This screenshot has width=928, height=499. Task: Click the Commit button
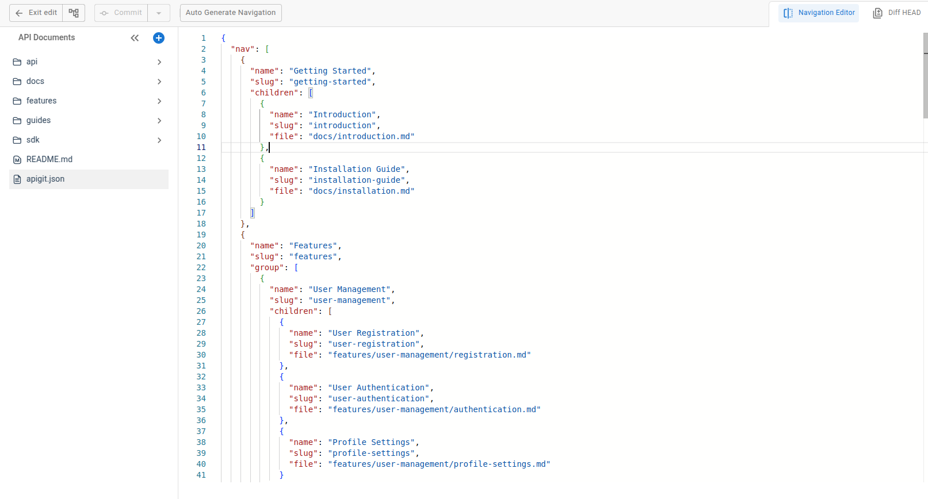coord(121,13)
